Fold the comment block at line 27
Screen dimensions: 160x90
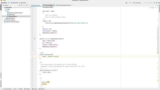(36, 13)
